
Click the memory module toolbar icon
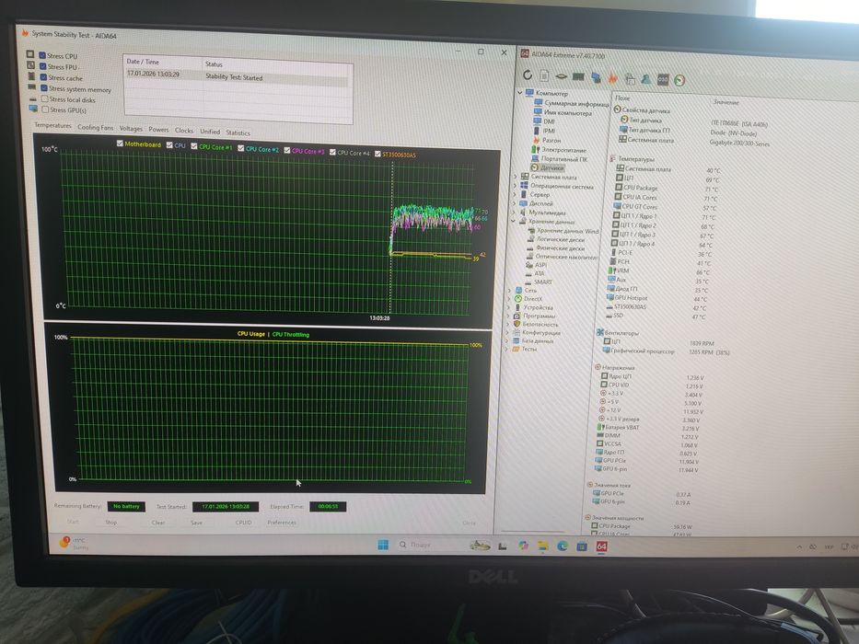tap(578, 77)
